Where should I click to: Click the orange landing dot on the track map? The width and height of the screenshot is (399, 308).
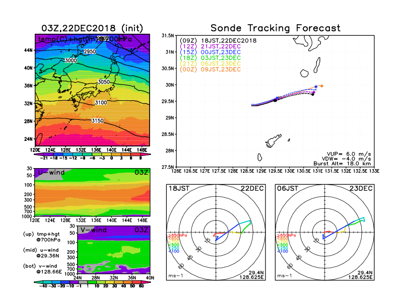321,86
